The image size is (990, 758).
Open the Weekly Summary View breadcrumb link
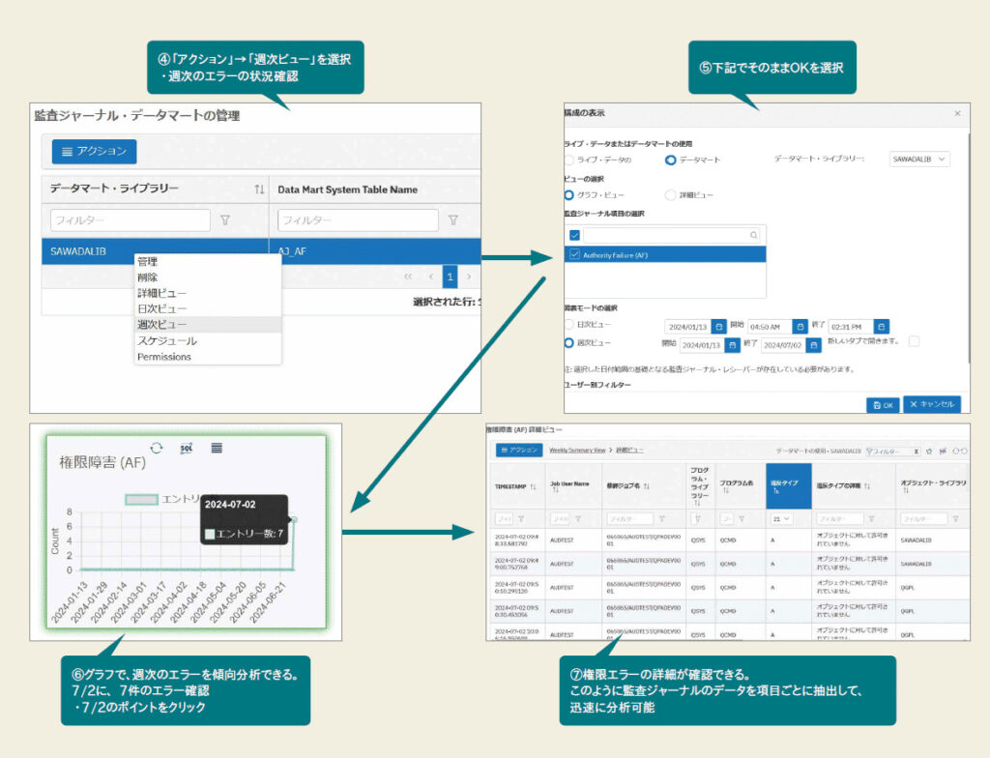pos(577,449)
